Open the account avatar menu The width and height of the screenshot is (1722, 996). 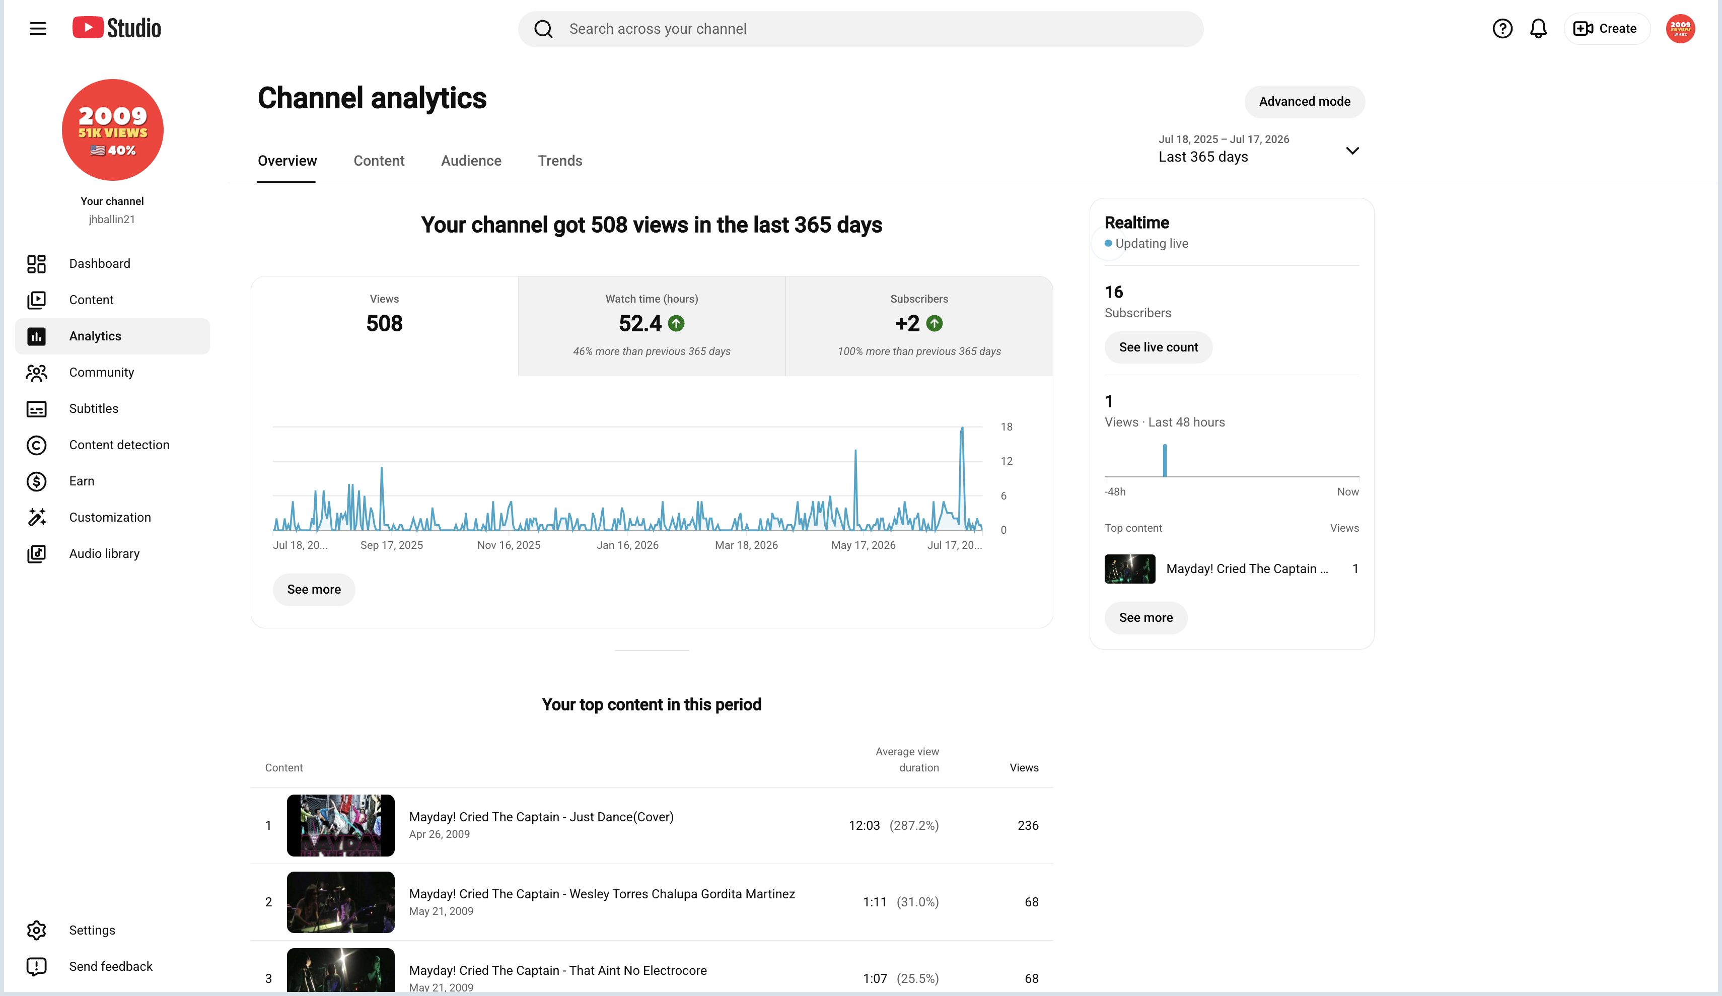coord(1680,29)
